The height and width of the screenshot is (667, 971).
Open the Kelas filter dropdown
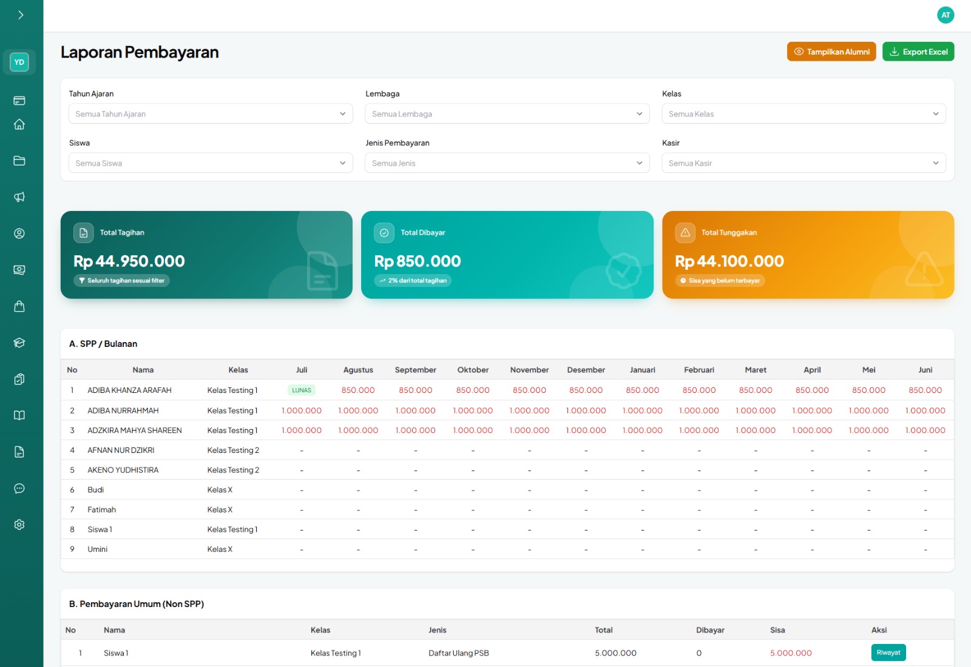pos(804,113)
